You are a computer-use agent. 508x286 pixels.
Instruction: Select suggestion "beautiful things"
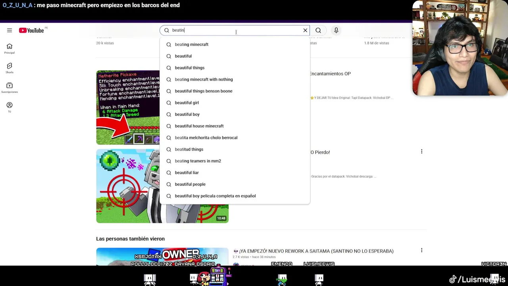[235, 68]
